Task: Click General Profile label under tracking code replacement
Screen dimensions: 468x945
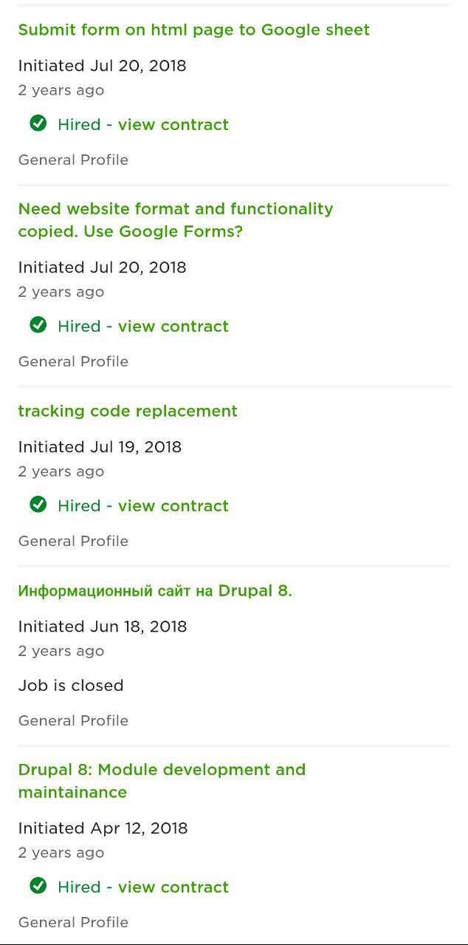Action: pyautogui.click(x=73, y=541)
